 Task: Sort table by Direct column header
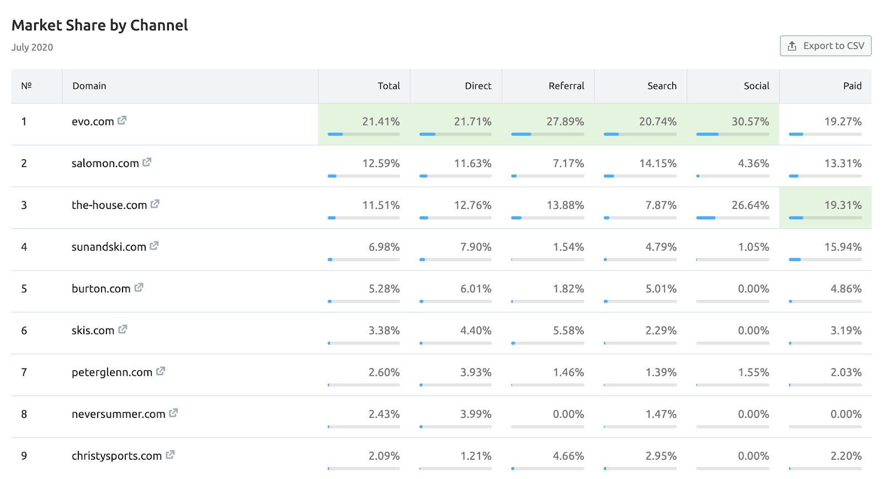[478, 86]
